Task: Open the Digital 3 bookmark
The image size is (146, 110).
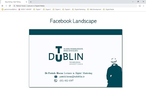Action: point(57,9)
